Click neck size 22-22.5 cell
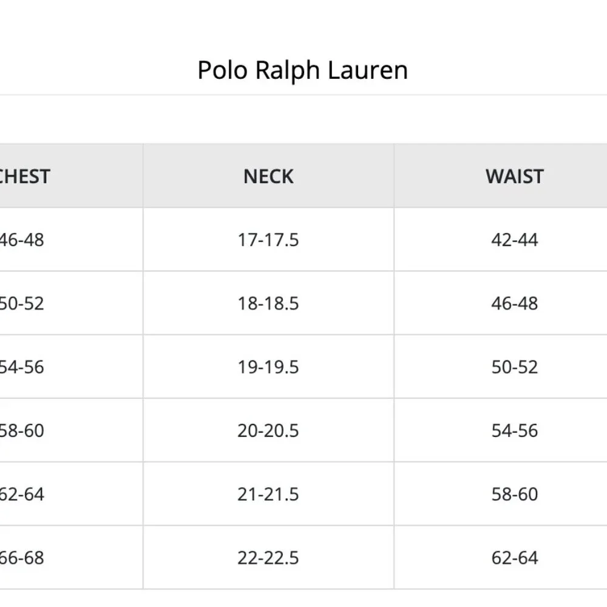Image resolution: width=607 pixels, height=607 pixels. click(268, 557)
